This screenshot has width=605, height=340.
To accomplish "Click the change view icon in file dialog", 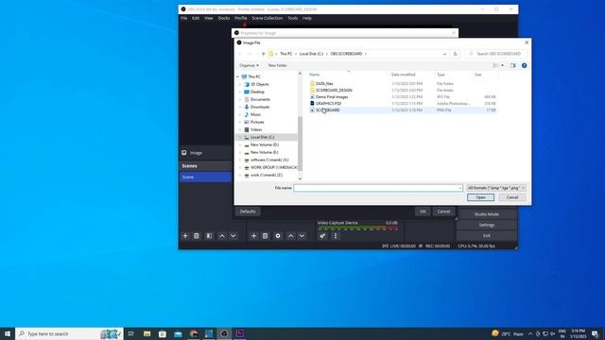I will tap(495, 65).
